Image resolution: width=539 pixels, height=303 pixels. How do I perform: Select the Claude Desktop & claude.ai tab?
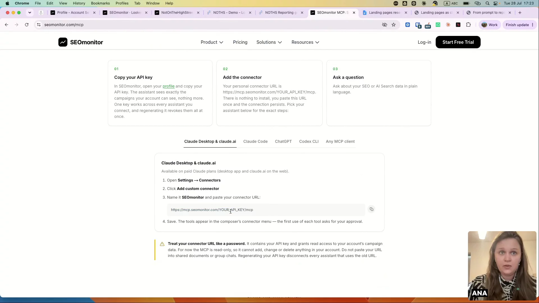pyautogui.click(x=210, y=141)
